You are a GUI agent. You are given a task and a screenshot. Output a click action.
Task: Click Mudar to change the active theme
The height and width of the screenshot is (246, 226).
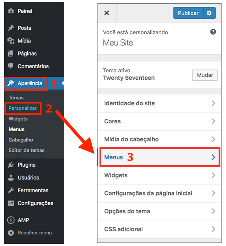pos(205,75)
